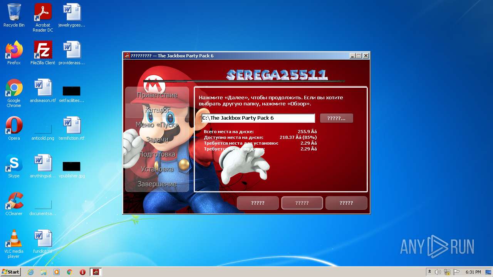
Task: Open the andseason.rtf file icon
Action: (x=43, y=91)
